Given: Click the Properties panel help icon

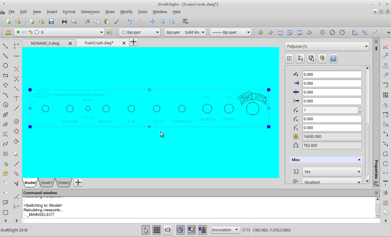Looking at the screenshot, I should coord(334,58).
